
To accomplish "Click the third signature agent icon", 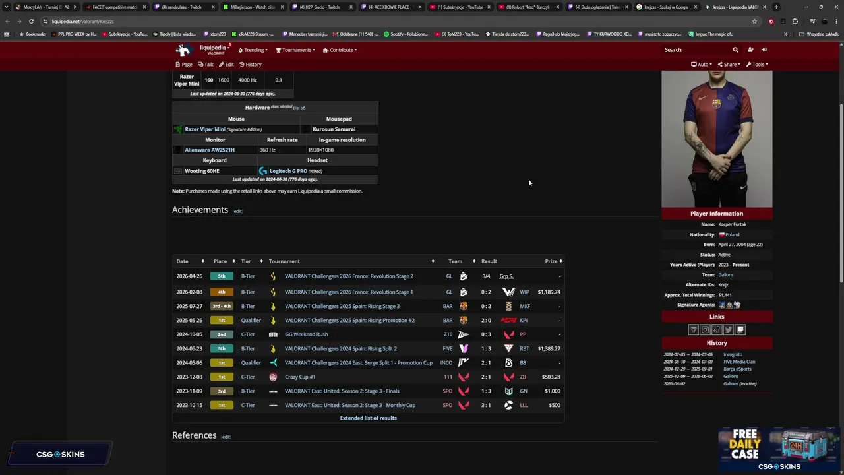I will [x=737, y=305].
